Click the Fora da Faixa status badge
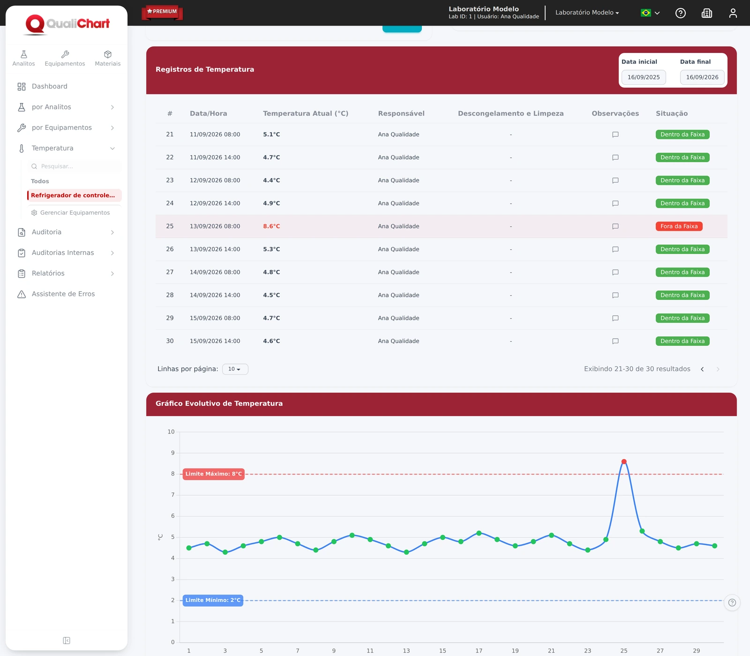Viewport: 750px width, 656px height. coord(679,226)
